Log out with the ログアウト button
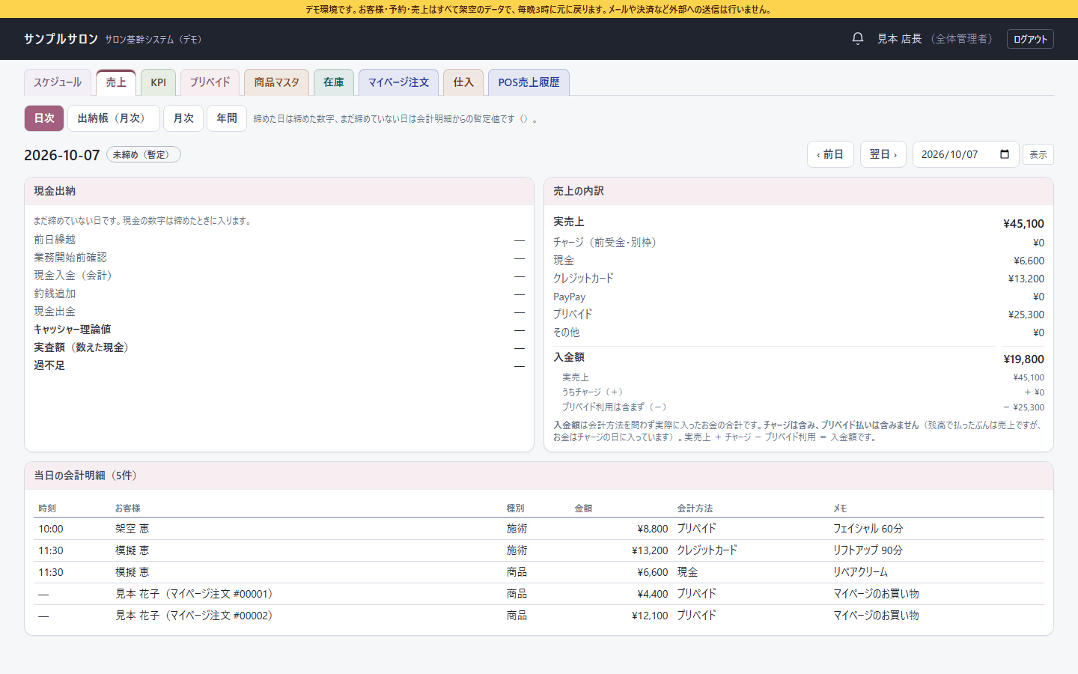 (x=1030, y=39)
